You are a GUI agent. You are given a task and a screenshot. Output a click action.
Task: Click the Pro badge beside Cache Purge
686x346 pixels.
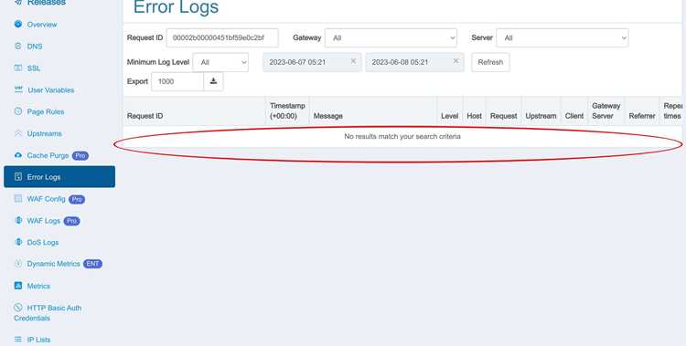(80, 155)
